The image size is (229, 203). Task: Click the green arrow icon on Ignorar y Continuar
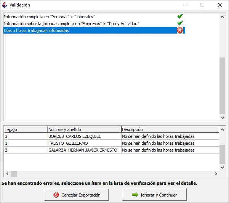coord(135,195)
